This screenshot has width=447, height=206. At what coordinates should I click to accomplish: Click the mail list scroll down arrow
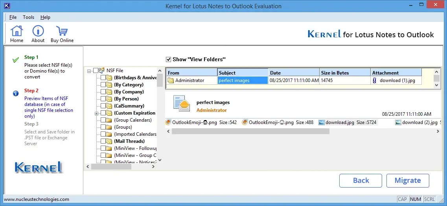[436, 85]
